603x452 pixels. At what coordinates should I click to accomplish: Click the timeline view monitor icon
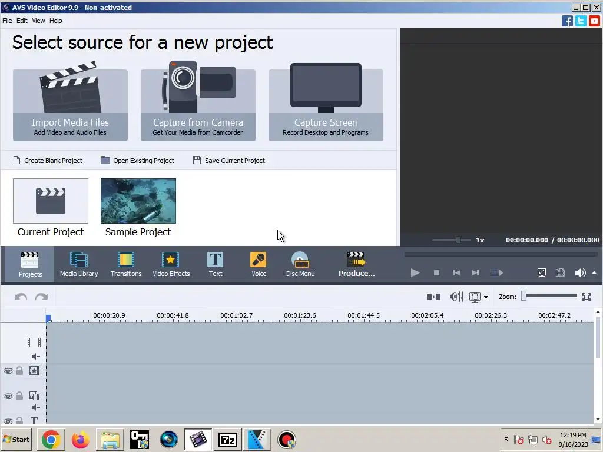[x=475, y=297]
